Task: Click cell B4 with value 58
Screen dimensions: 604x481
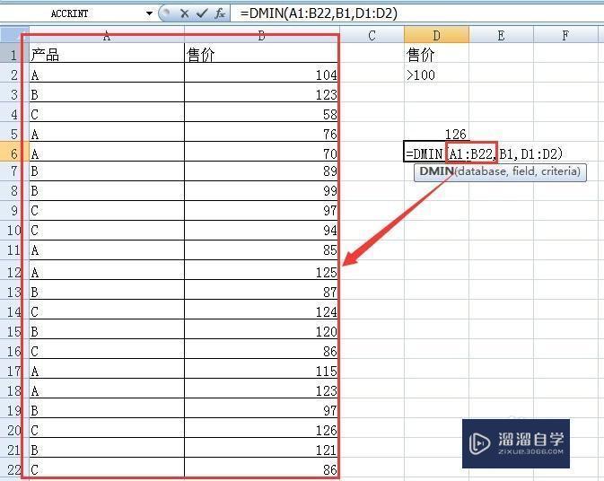Action: [x=261, y=112]
